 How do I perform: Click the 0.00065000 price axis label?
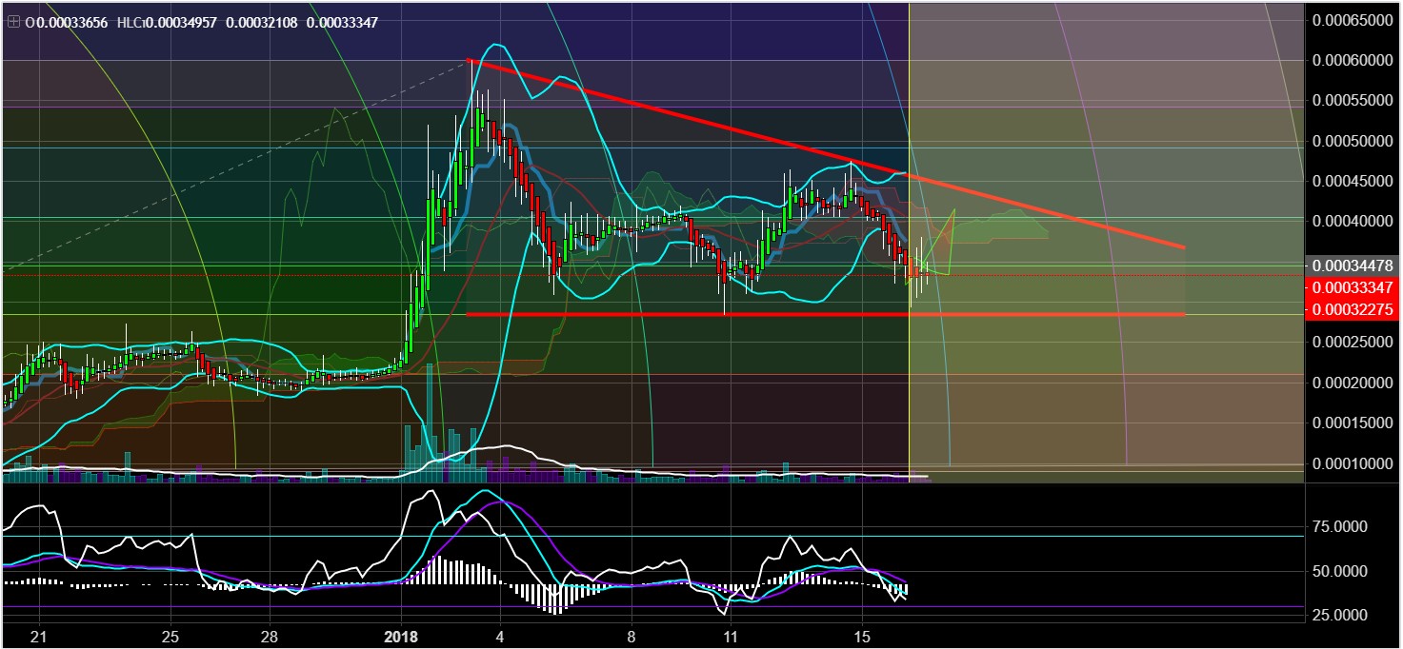[x=1353, y=20]
